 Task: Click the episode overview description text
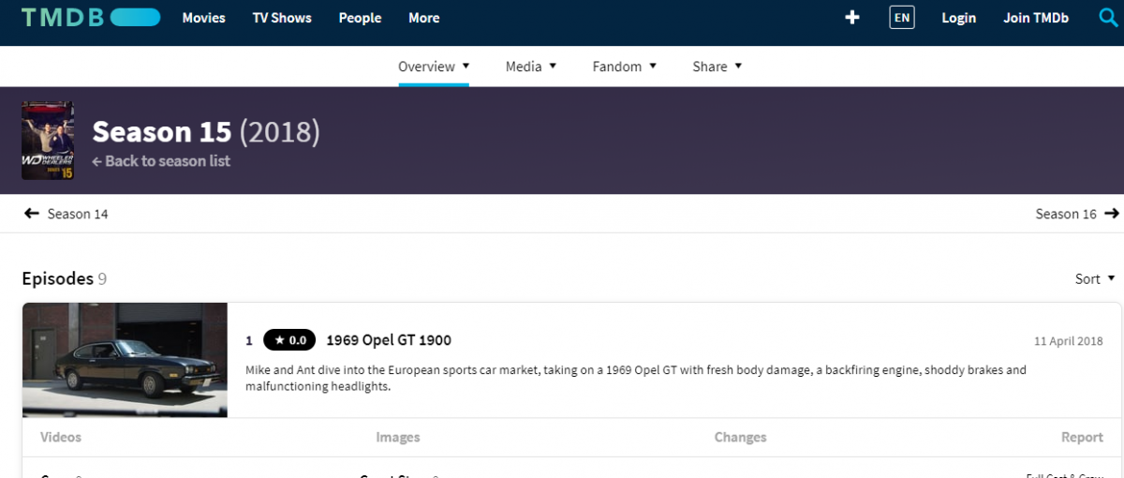pos(636,378)
